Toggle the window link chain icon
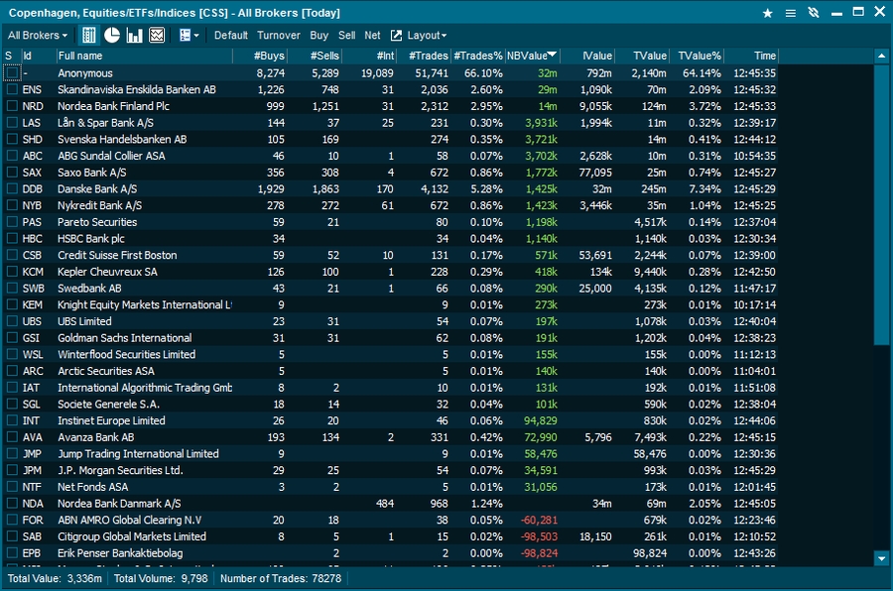This screenshot has height=591, width=893. coord(814,13)
